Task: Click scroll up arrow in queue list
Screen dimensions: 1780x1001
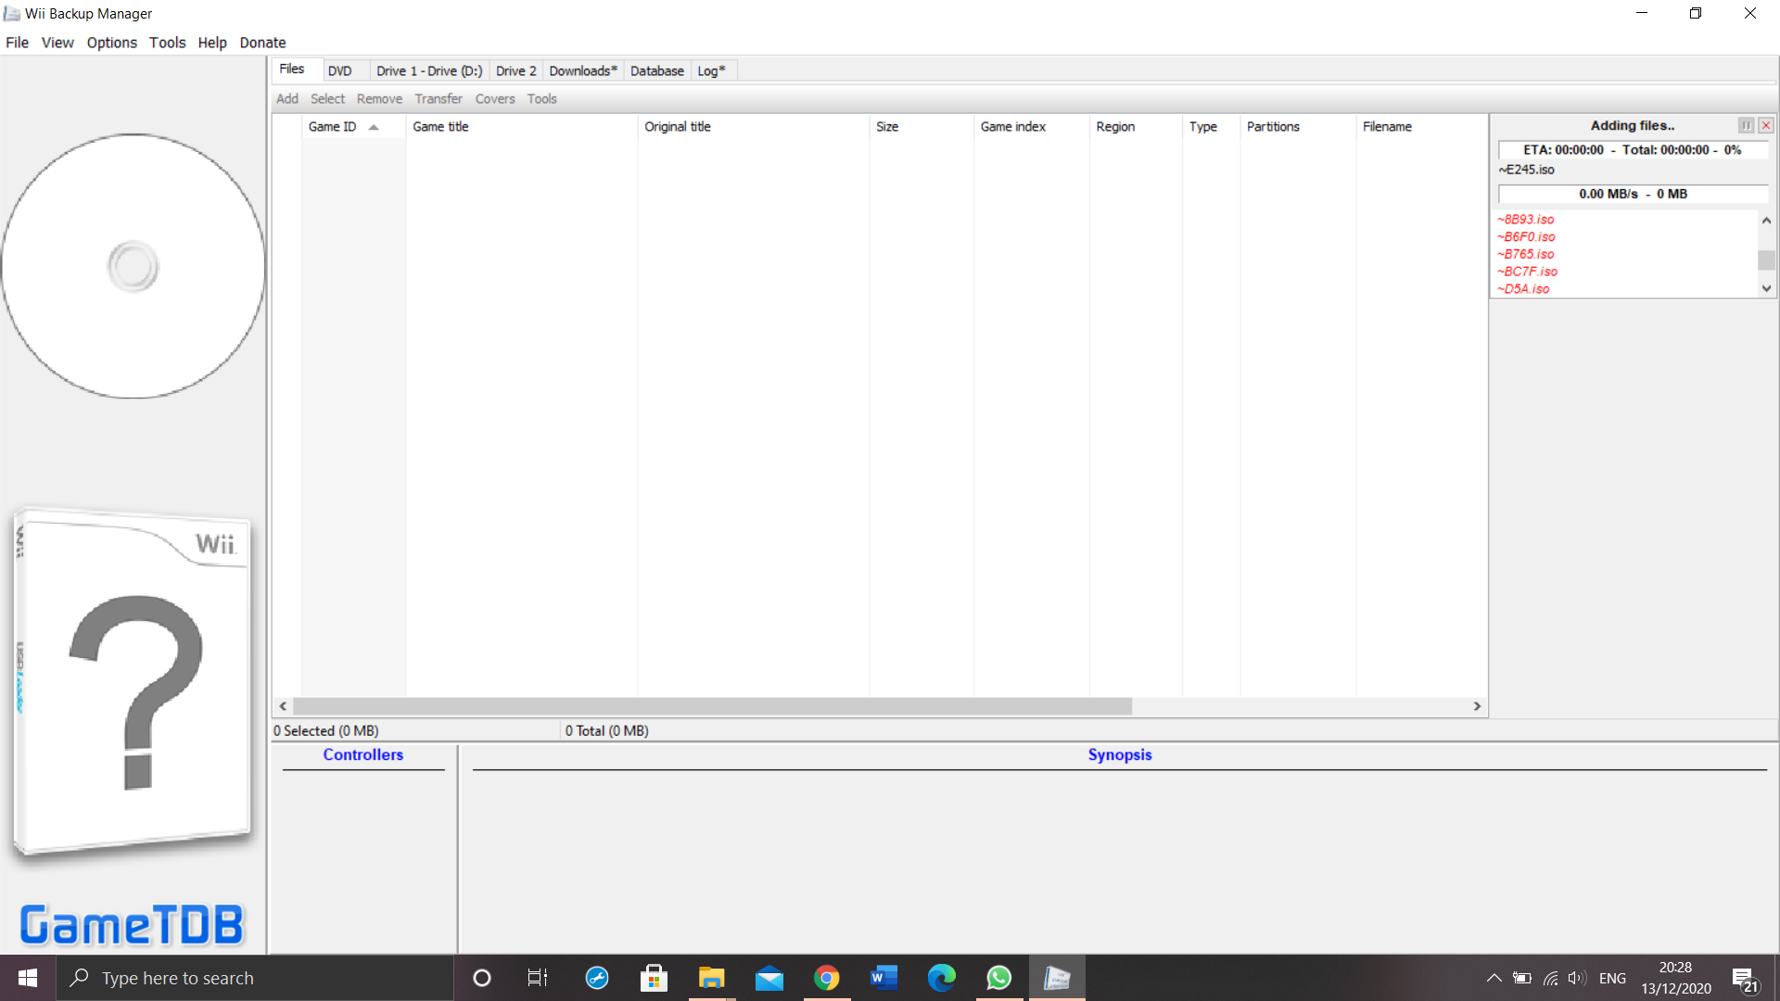Action: click(x=1766, y=221)
